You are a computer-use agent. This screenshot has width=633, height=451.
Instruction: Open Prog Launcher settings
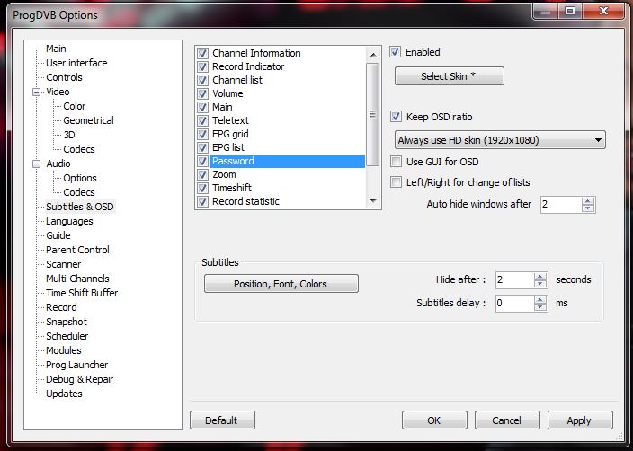pyautogui.click(x=76, y=365)
